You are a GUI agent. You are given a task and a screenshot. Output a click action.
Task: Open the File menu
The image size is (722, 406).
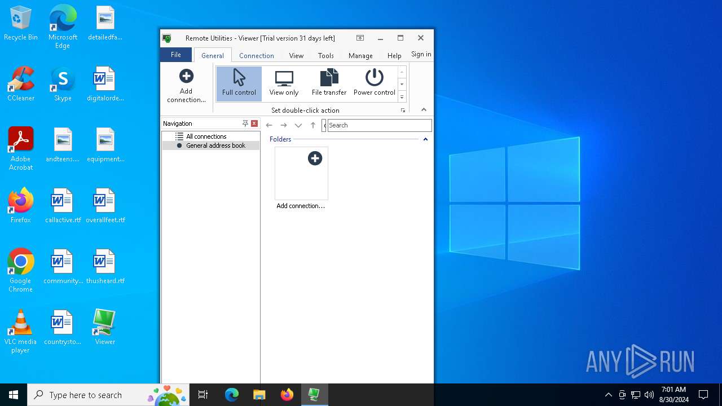[176, 55]
